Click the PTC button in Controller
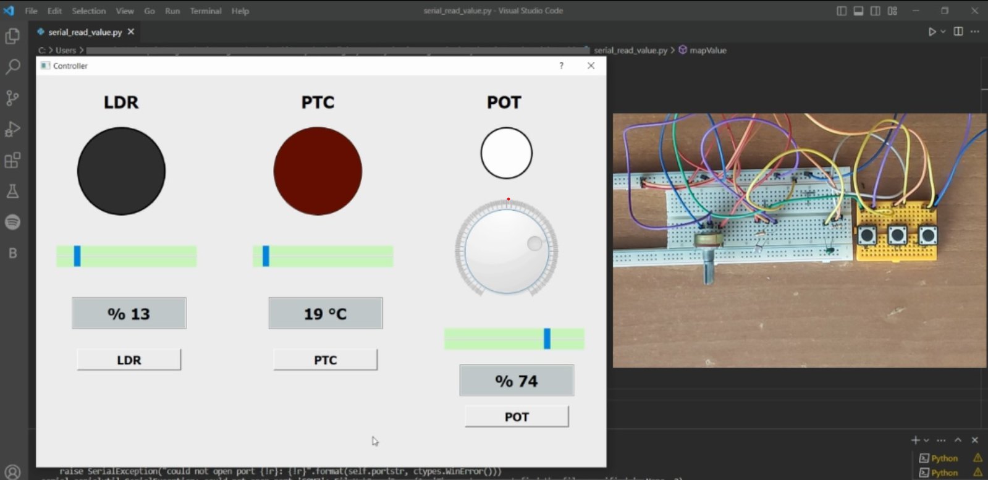This screenshot has height=480, width=988. 326,360
